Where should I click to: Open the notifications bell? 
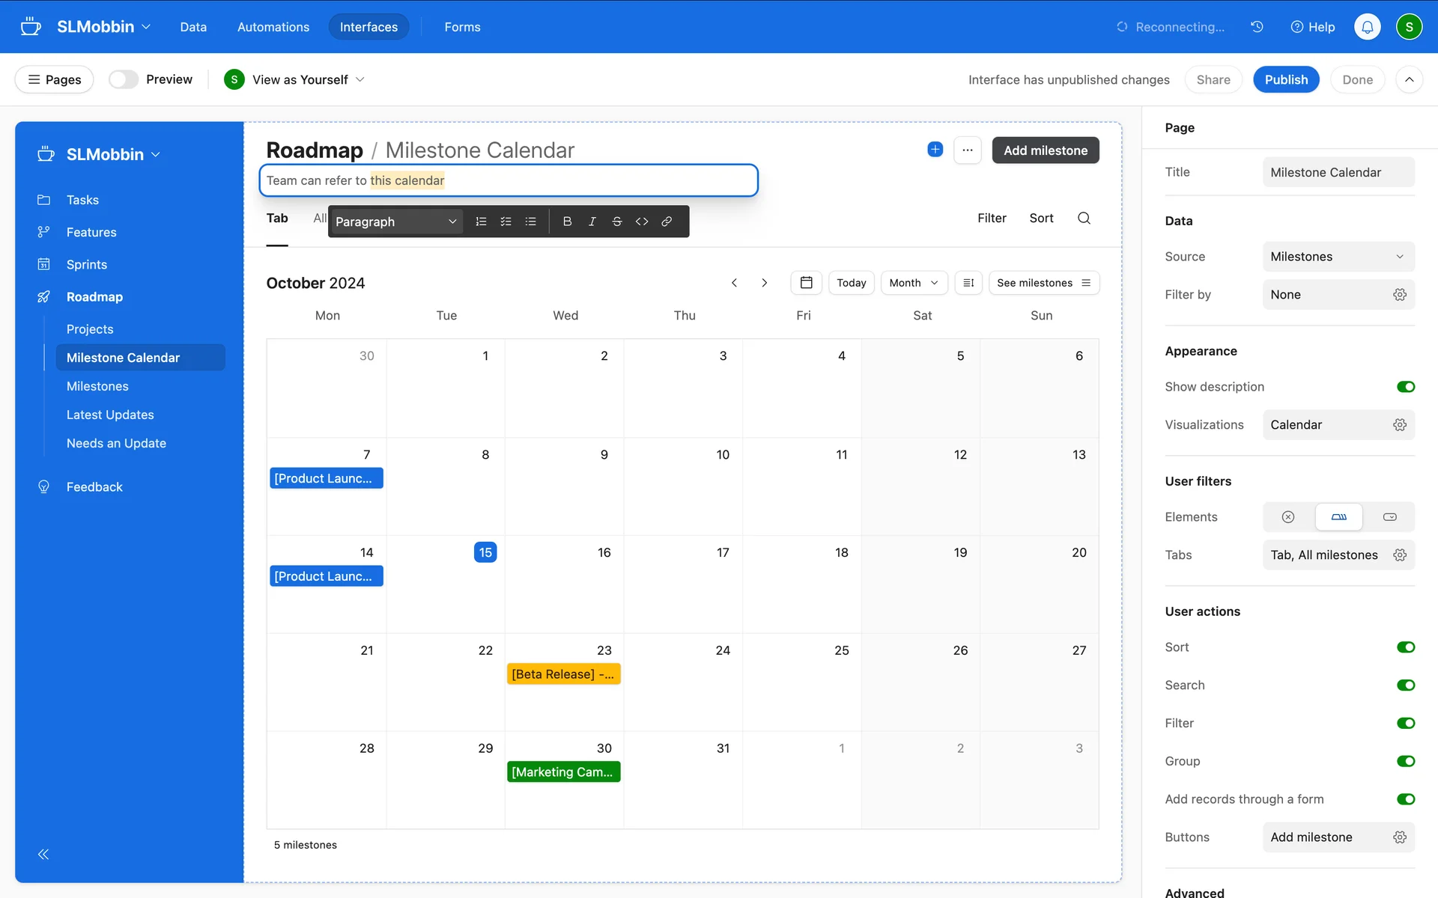[x=1367, y=27]
